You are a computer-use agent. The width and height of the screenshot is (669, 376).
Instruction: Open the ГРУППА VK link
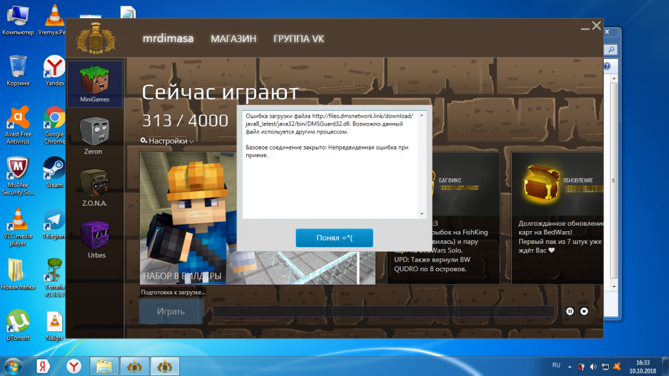point(298,39)
